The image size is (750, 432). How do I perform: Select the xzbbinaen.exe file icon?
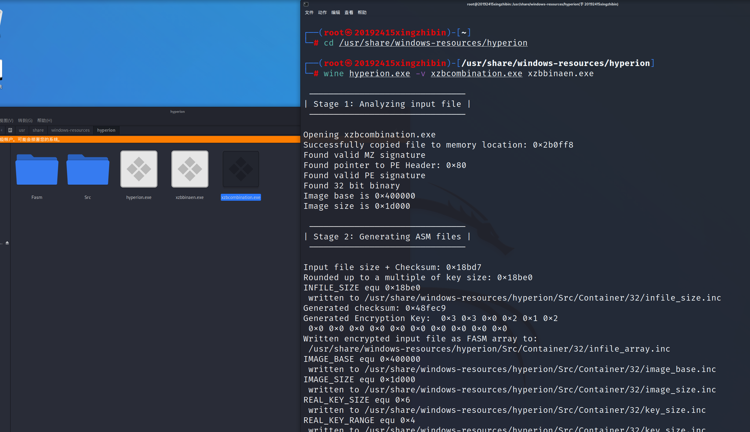[x=190, y=169]
